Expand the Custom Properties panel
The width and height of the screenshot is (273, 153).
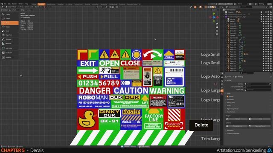pos(233,133)
